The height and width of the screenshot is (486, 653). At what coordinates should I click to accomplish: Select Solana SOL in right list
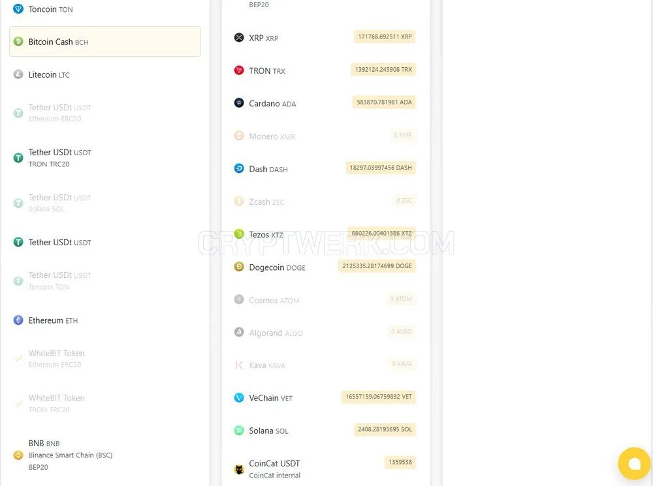(325, 431)
